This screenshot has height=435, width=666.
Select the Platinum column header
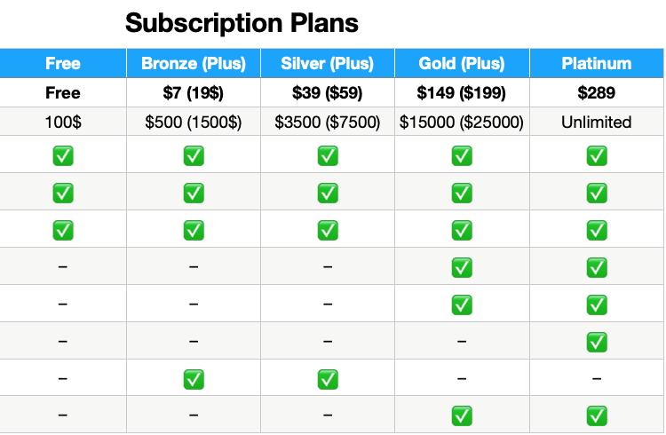pos(597,64)
